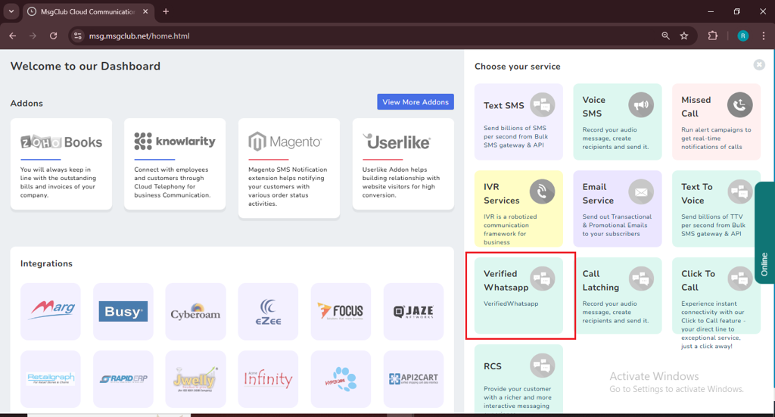Screen dimensions: 775x417
Task: Open the Email Service envelope icon
Action: click(640, 192)
